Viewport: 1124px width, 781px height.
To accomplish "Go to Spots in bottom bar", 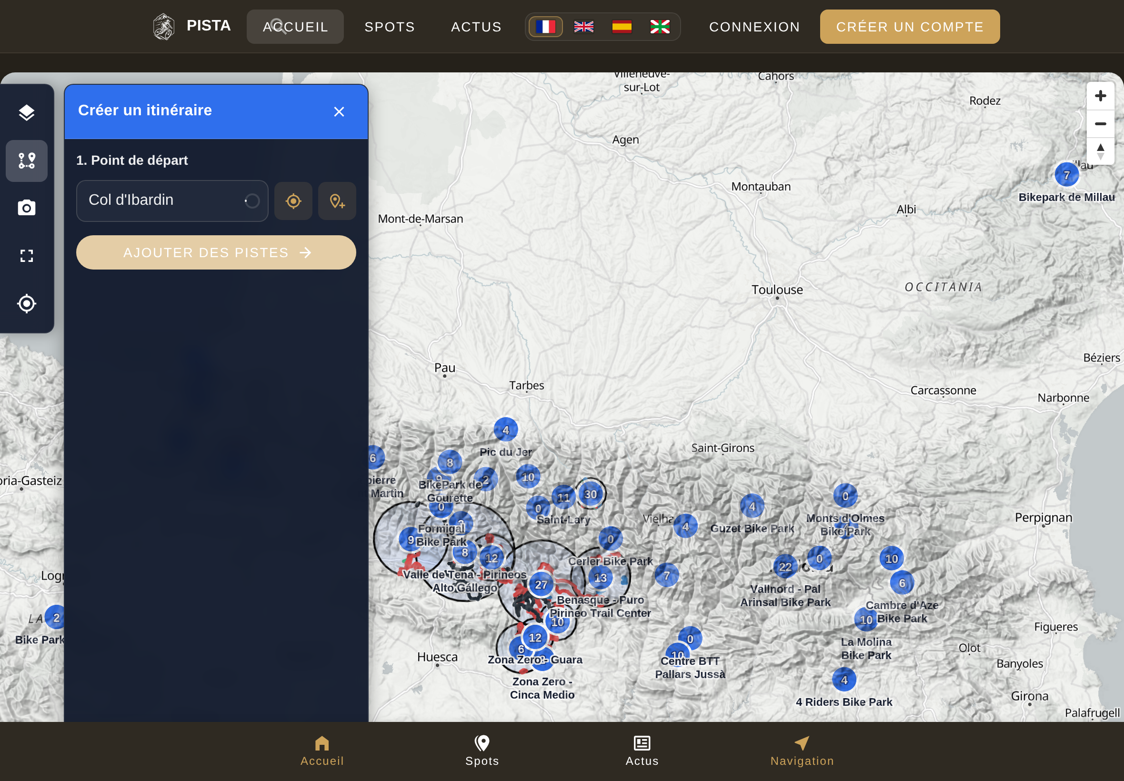I will click(x=482, y=751).
